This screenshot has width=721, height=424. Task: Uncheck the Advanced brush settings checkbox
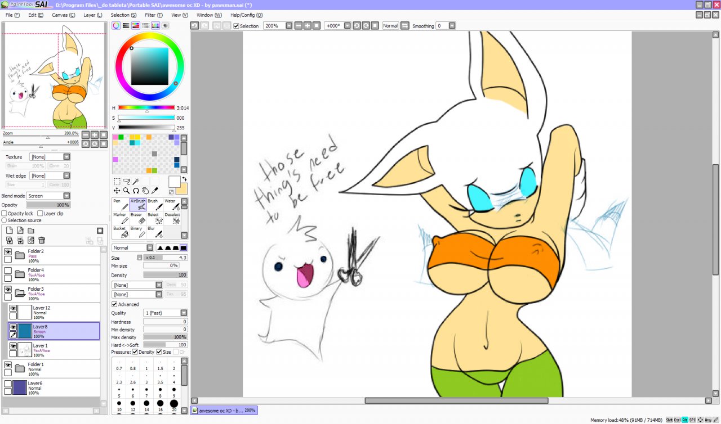[x=115, y=304]
